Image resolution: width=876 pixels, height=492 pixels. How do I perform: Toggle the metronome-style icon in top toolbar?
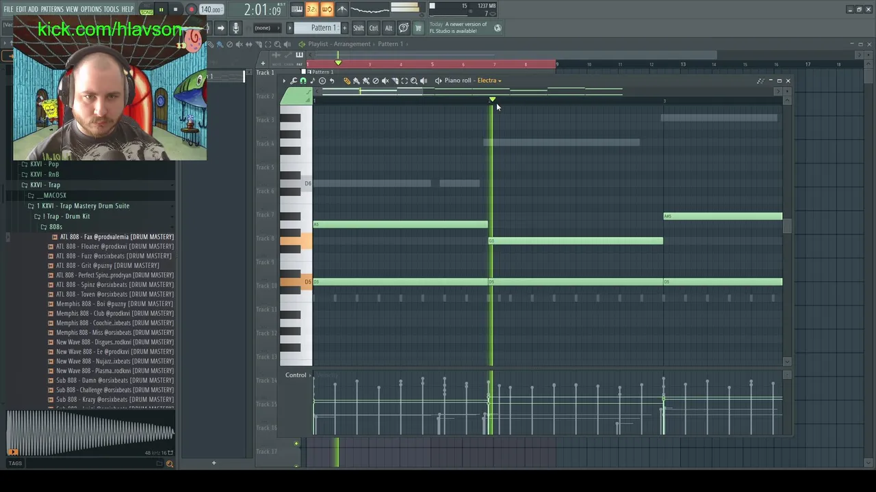[x=342, y=9]
